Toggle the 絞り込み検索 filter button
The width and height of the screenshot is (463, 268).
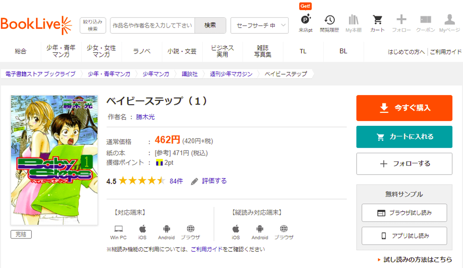pos(93,25)
